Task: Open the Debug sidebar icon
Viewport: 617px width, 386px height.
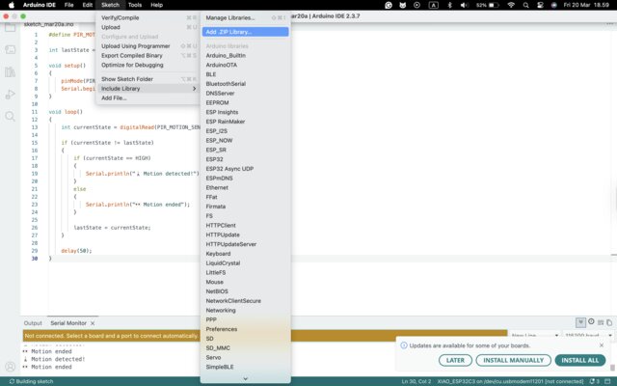Action: click(x=11, y=95)
